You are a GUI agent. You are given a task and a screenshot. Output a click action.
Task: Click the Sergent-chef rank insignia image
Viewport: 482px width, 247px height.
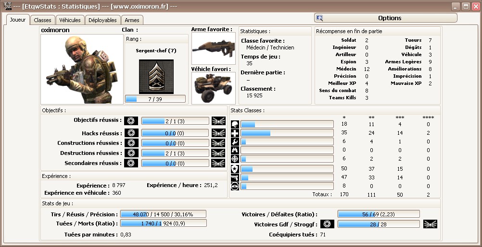pyautogui.click(x=156, y=77)
